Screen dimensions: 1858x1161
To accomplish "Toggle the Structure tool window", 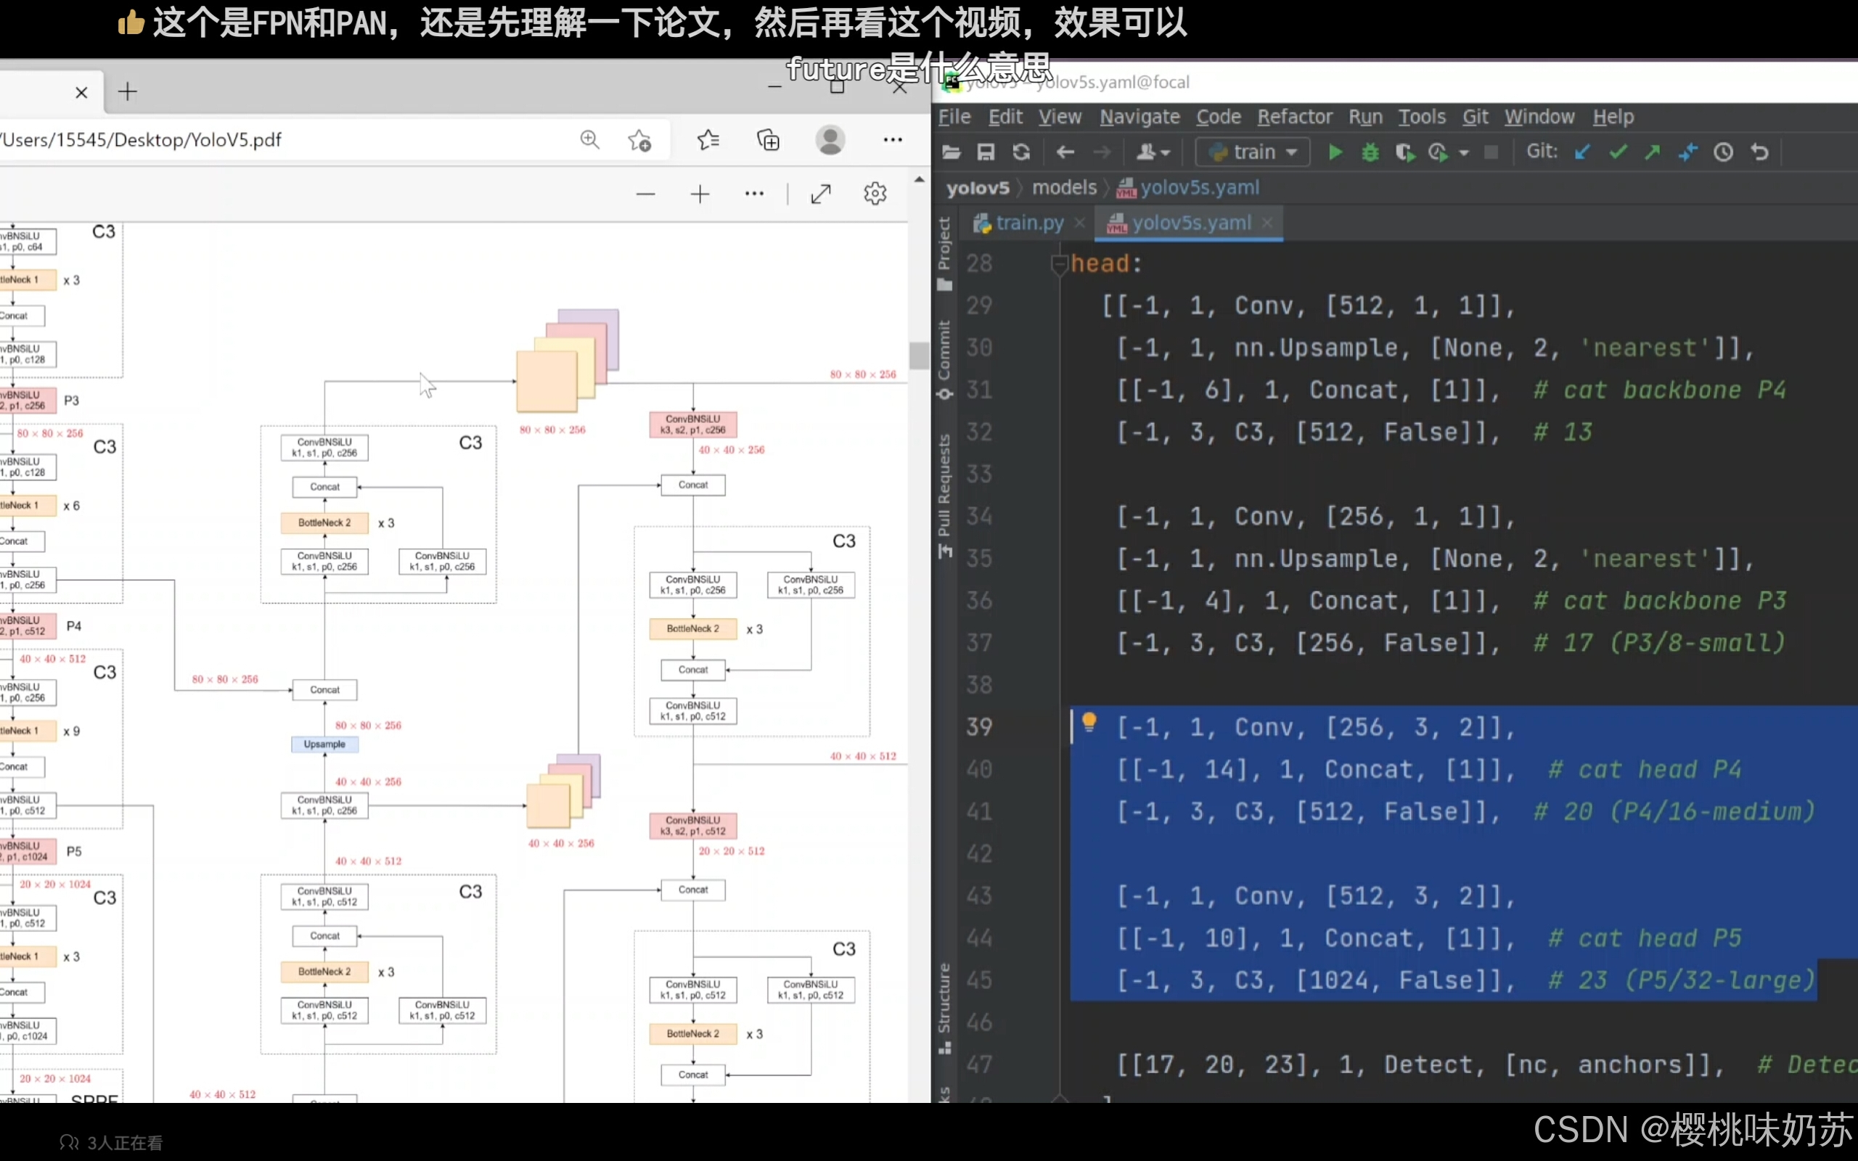I will pos(944,1006).
